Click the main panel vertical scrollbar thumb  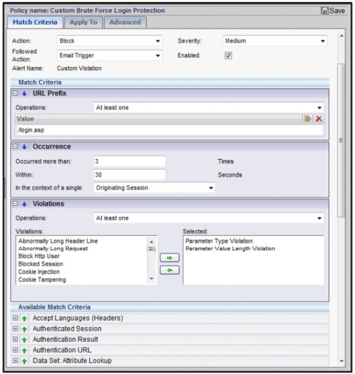341,140
